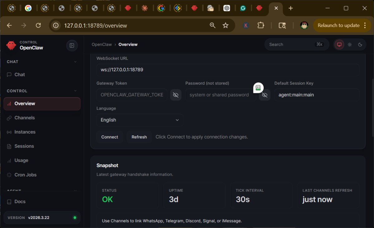This screenshot has width=374, height=228.
Task: Open the Chrome profile avatar
Action: pyautogui.click(x=304, y=25)
